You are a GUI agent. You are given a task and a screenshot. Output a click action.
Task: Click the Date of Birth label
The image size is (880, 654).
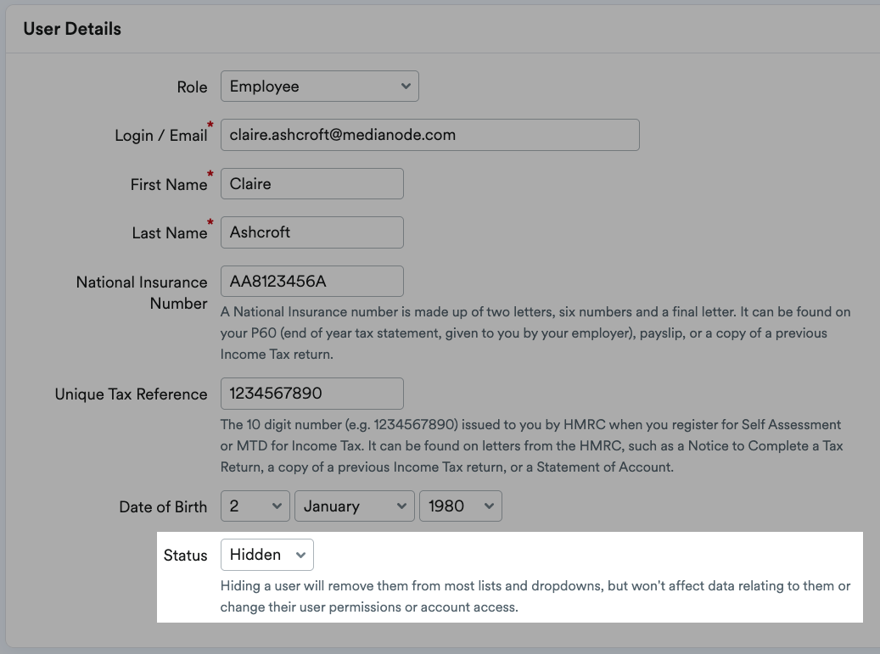pos(163,507)
